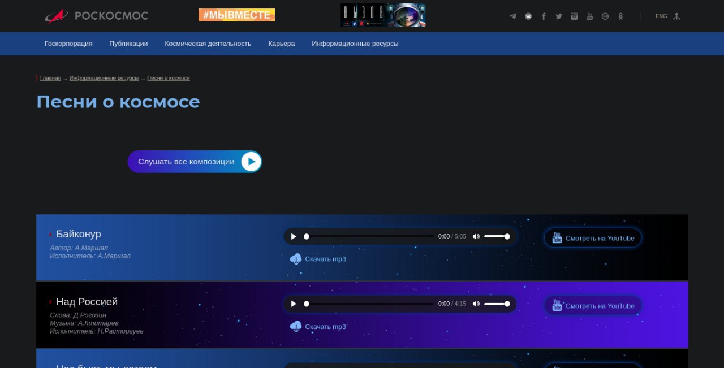Open the Facebook social icon
Viewport: 724px width, 368px height.
point(544,16)
